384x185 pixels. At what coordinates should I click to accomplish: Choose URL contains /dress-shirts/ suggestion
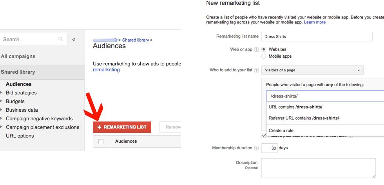click(x=295, y=107)
